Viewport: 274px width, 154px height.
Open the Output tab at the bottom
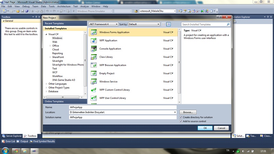(x=22, y=141)
